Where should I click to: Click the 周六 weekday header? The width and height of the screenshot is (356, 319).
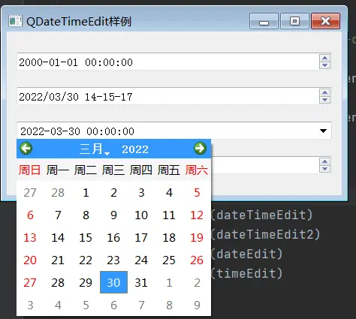tap(197, 170)
